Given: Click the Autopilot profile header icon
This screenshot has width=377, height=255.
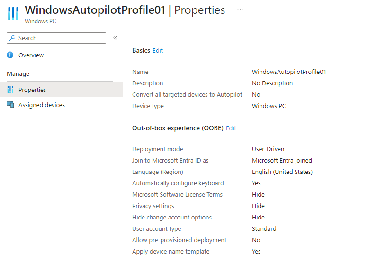Looking at the screenshot, I should 13,14.
